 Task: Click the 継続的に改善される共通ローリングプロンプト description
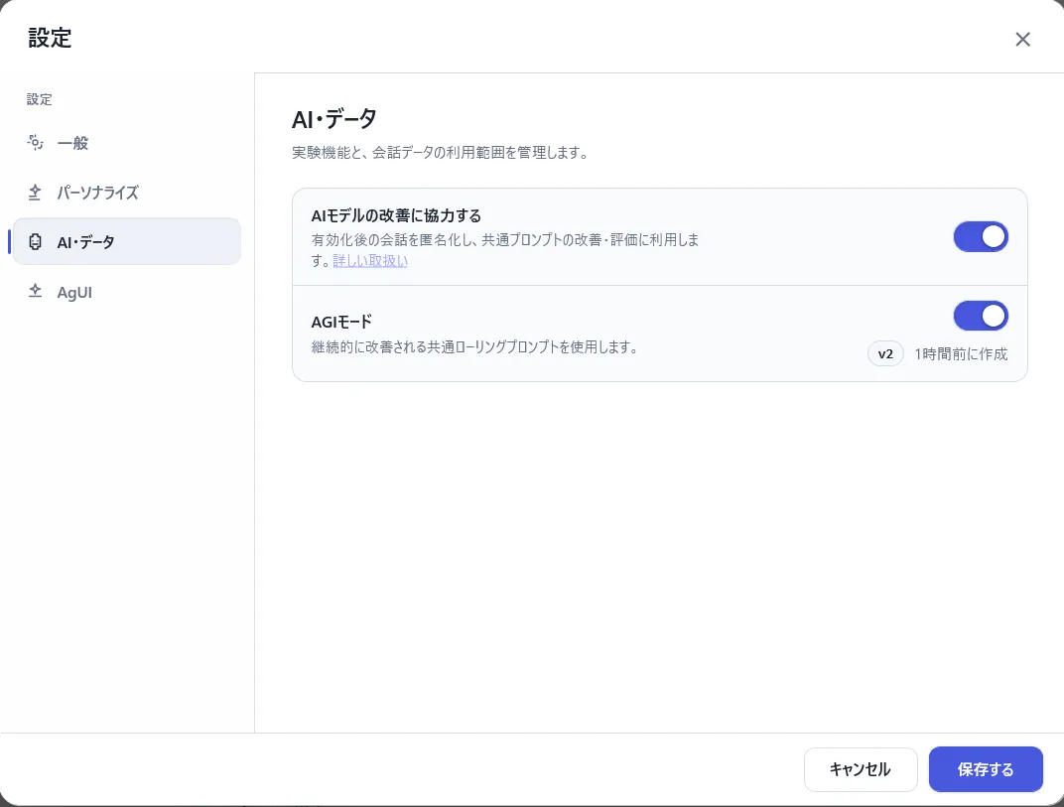click(x=474, y=346)
